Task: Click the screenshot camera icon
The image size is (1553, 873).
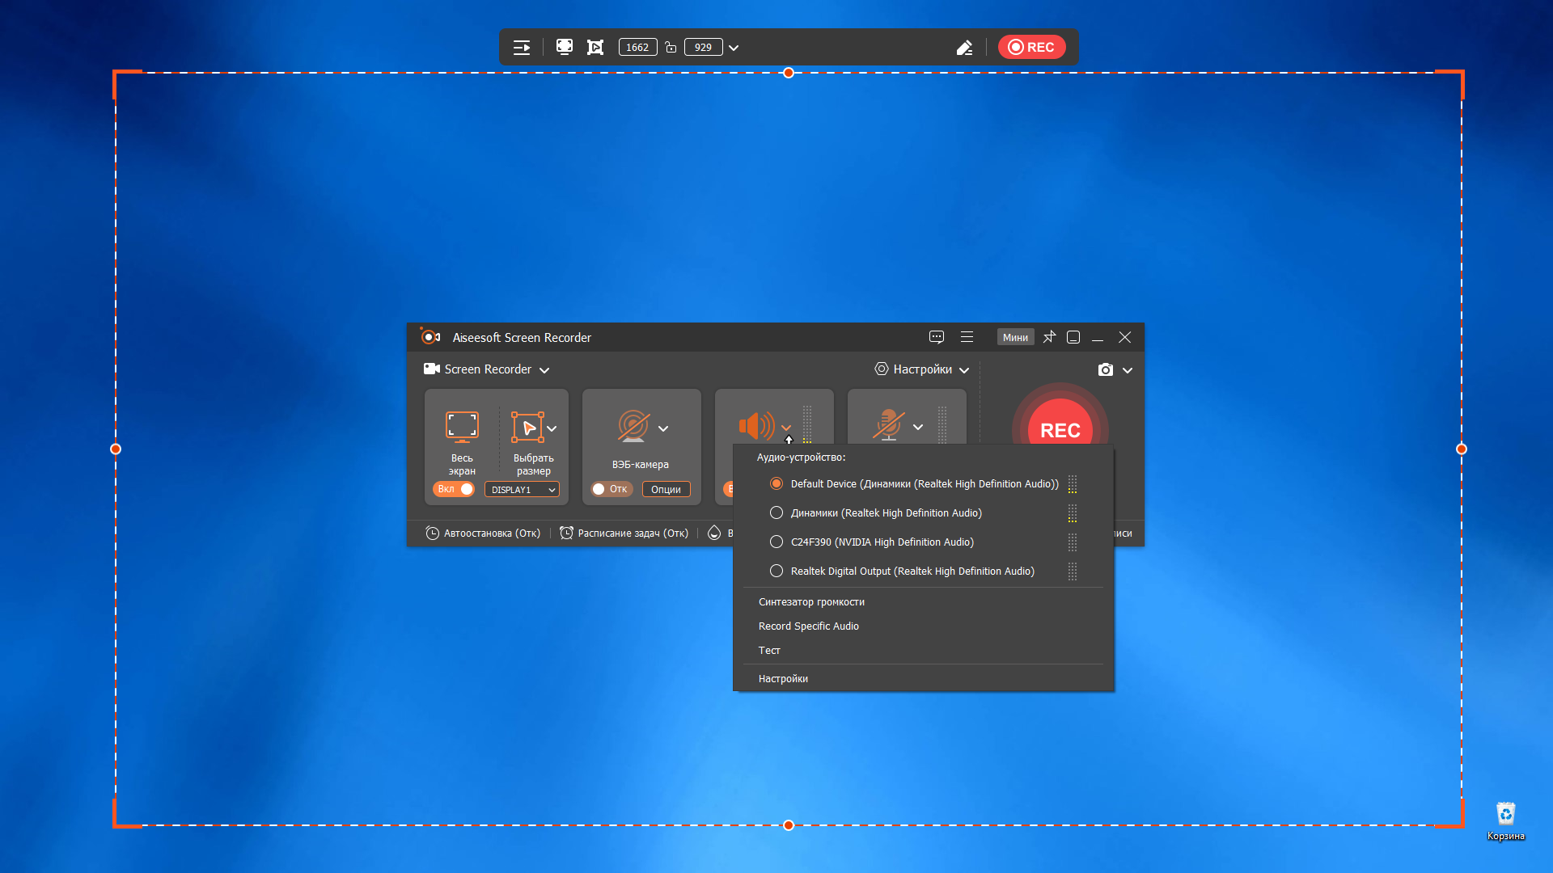Action: [x=1105, y=369]
